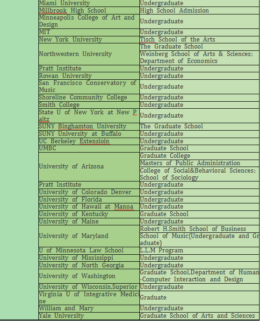Click the University of Washington cell
This screenshot has height=321, width=260.
click(89, 276)
